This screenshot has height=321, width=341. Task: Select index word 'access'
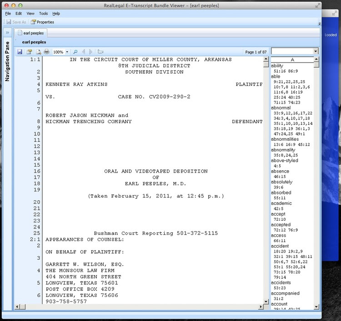(279, 236)
